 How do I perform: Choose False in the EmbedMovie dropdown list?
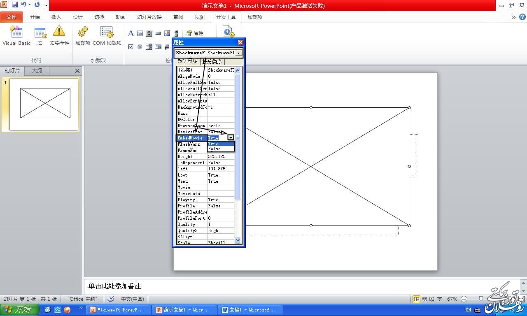tap(221, 149)
